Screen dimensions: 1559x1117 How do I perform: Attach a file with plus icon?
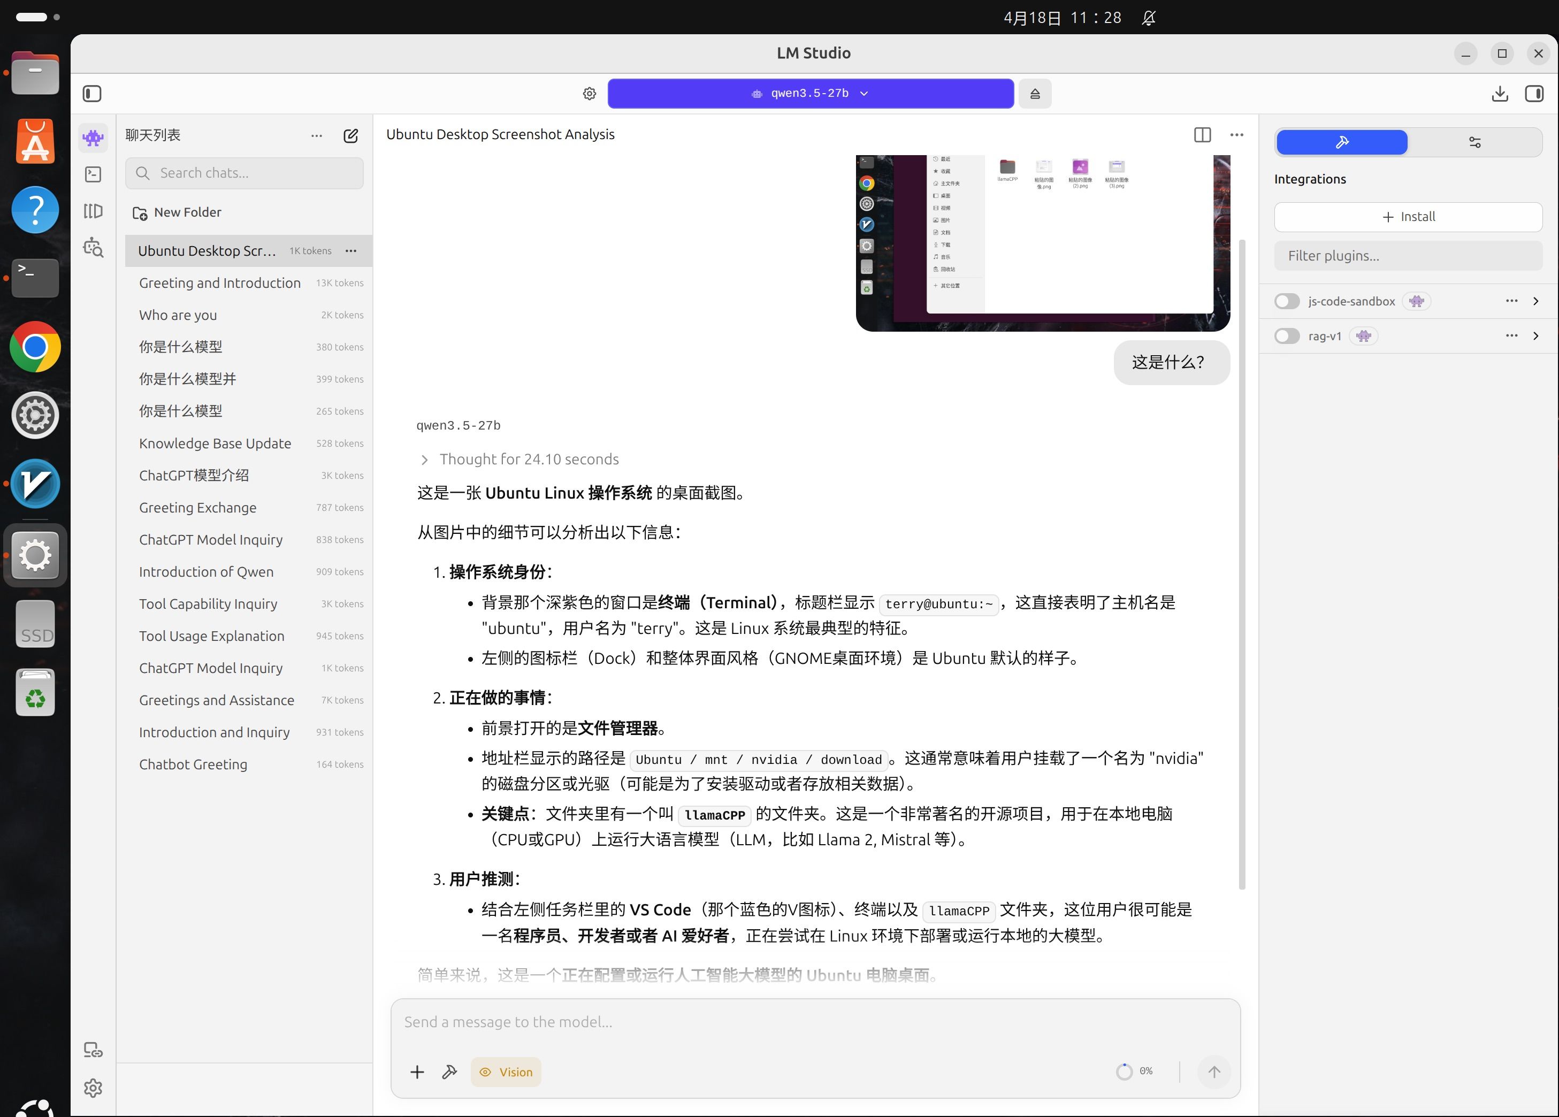[417, 1072]
